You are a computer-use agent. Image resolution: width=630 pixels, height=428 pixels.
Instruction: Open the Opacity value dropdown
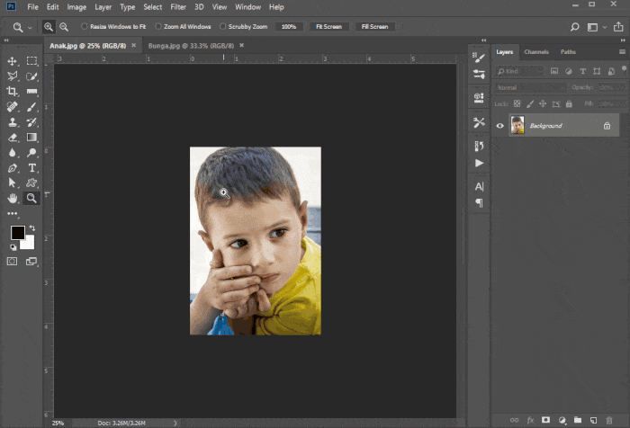click(612, 87)
